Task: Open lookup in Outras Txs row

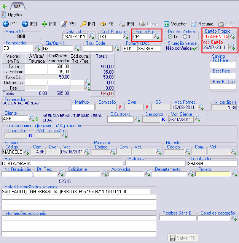Action: tap(88, 82)
